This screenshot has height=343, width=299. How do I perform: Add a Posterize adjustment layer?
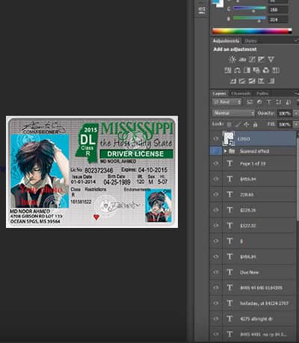tap(242, 81)
